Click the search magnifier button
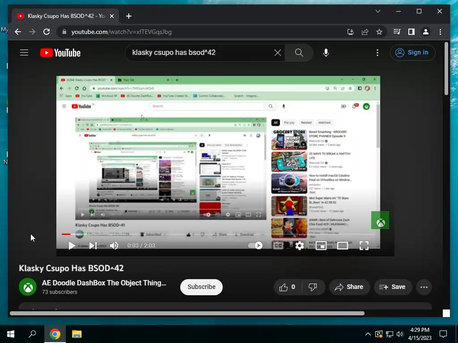Image resolution: width=458 pixels, height=343 pixels. point(299,53)
